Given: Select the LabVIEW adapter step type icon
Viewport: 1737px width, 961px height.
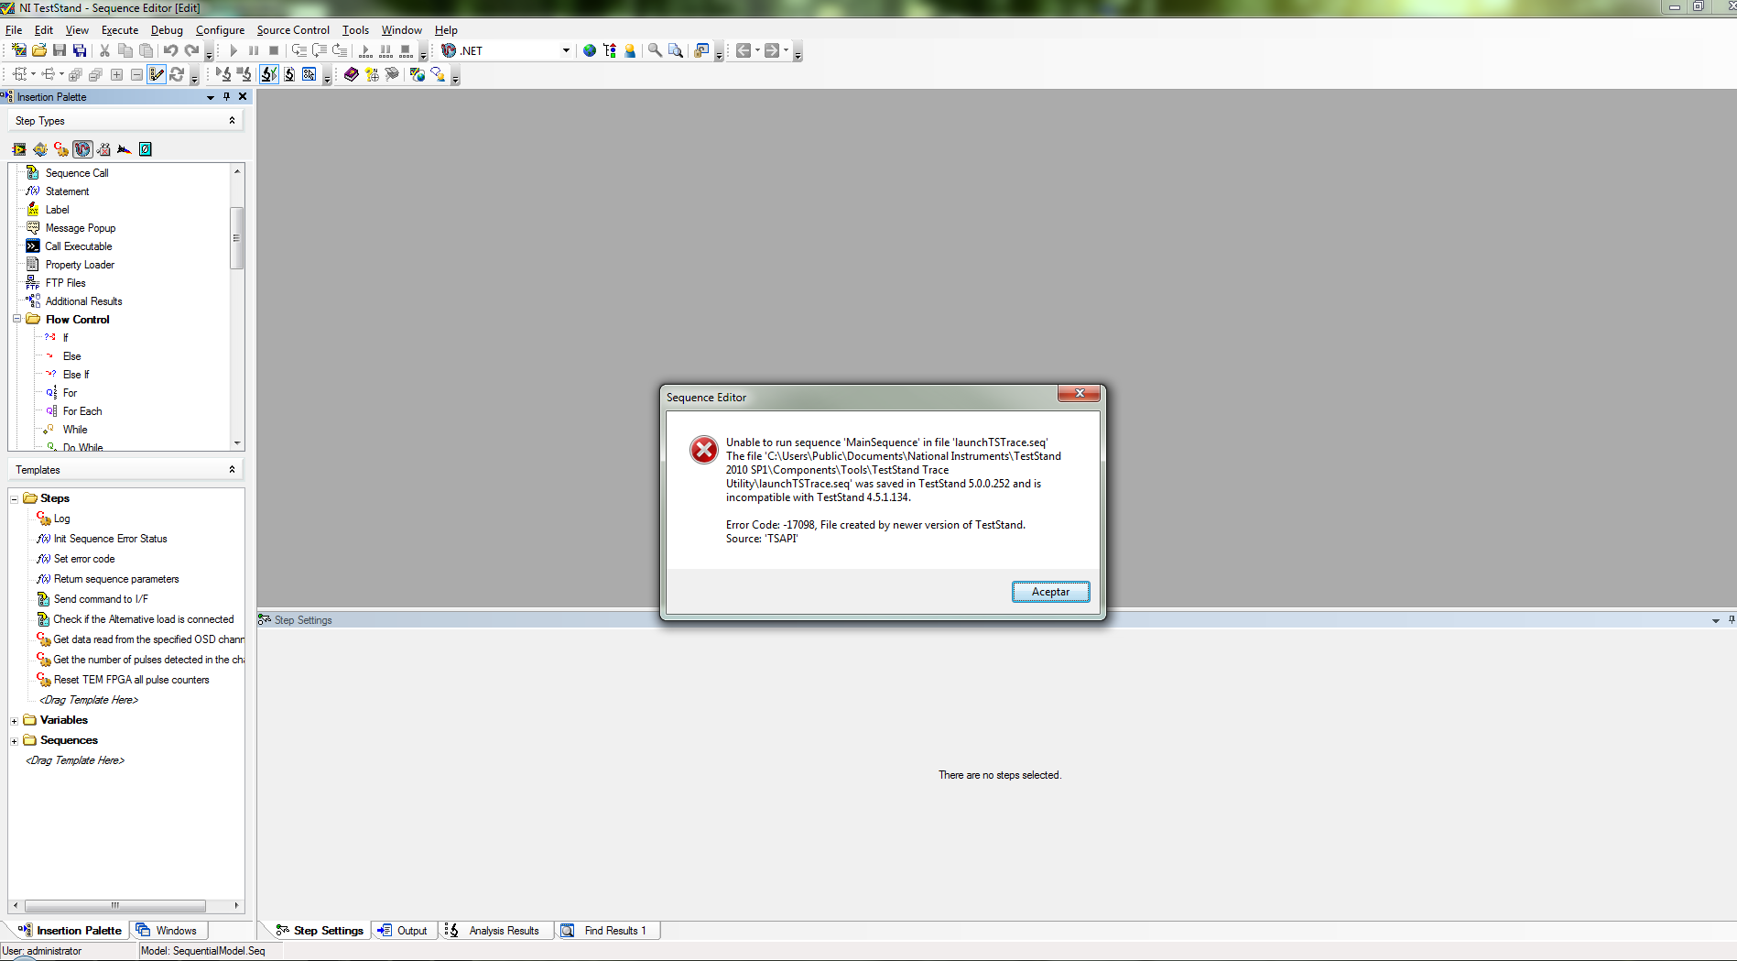Looking at the screenshot, I should [x=19, y=149].
